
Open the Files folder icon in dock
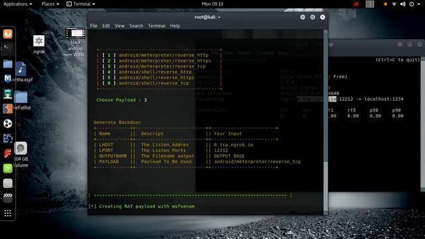click(7, 64)
